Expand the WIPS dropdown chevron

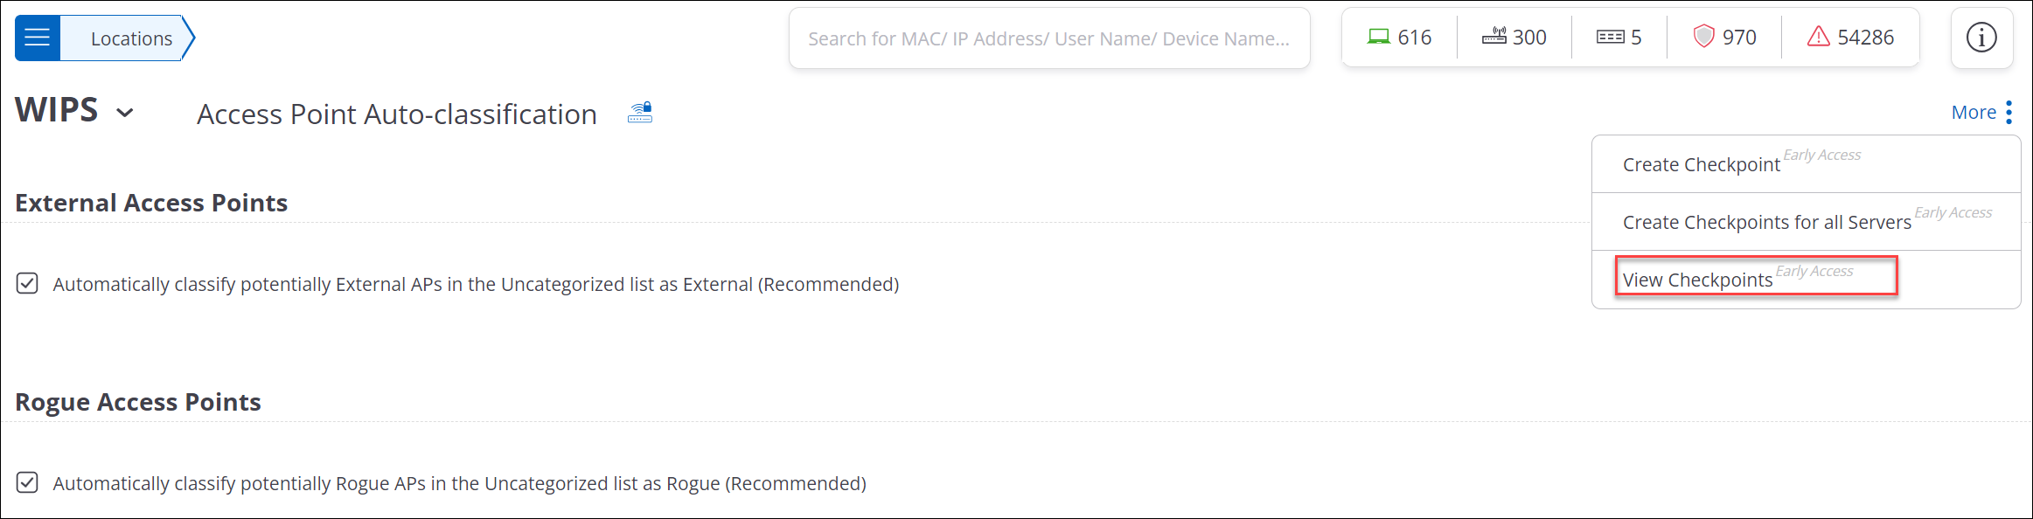[x=125, y=113]
